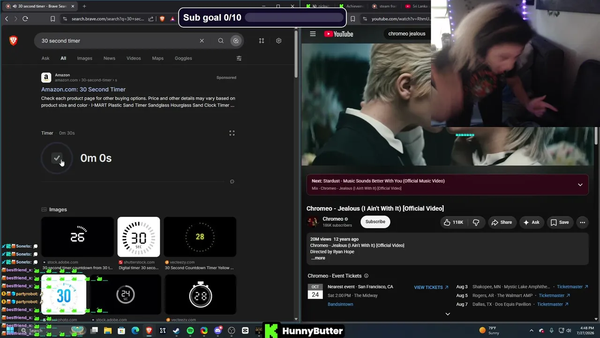Open Ticketmaster link for Dallas, TX

tap(553, 304)
